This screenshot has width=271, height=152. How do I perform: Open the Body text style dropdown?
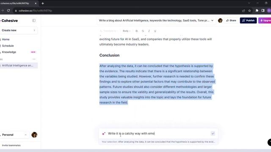click(127, 31)
